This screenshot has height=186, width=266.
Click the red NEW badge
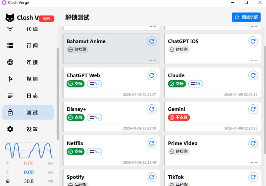(x=47, y=19)
